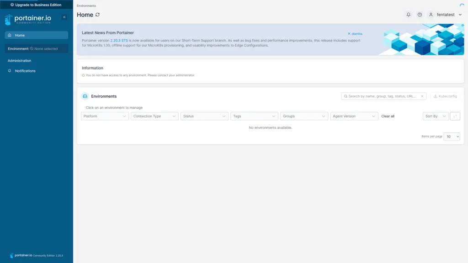The width and height of the screenshot is (468, 263).
Task: Open the Sort By control
Action: [435, 116]
